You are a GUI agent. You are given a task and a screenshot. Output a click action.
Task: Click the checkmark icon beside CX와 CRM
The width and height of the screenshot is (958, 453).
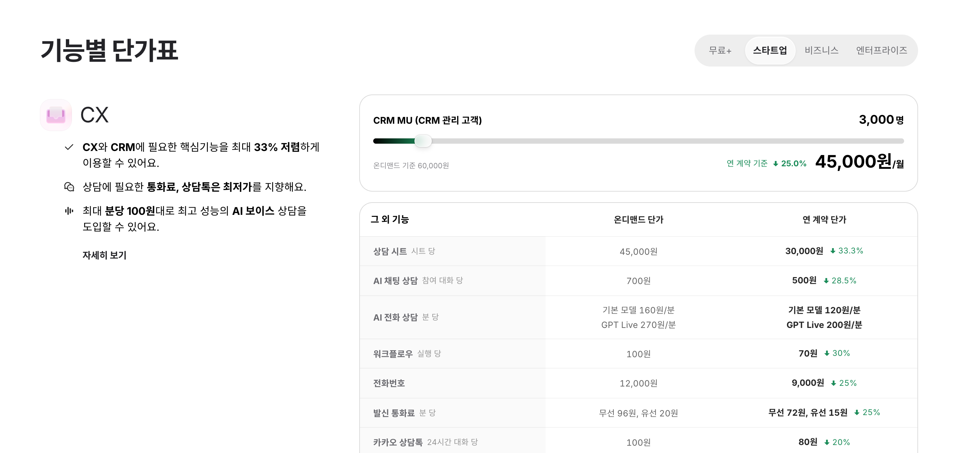pyautogui.click(x=69, y=147)
